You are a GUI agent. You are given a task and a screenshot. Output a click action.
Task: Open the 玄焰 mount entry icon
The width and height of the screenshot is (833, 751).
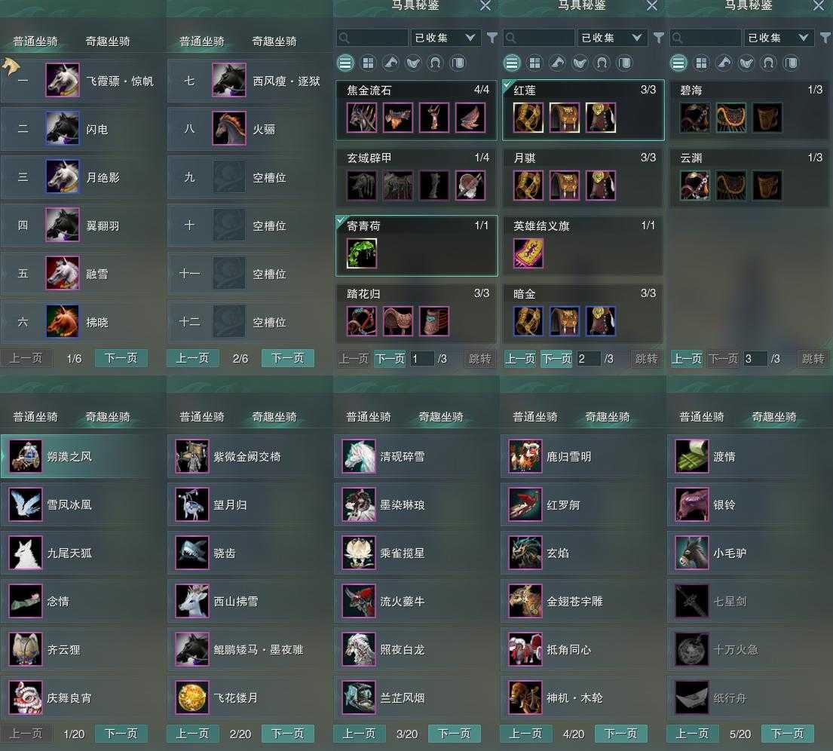tap(525, 553)
